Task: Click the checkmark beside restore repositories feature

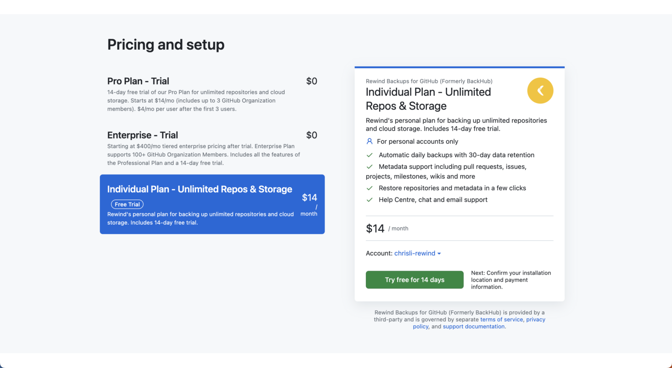Action: (x=369, y=188)
